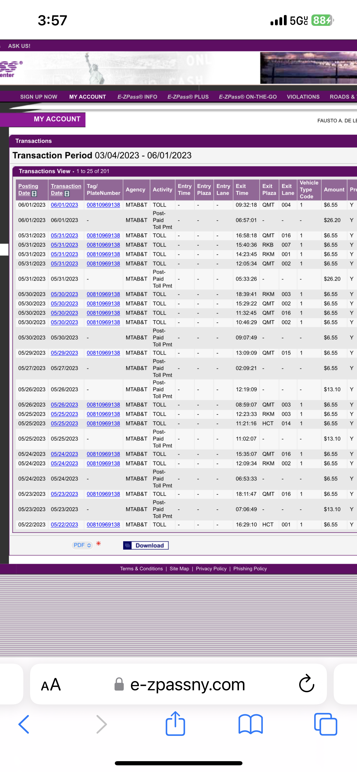The width and height of the screenshot is (357, 772).
Task: Open transaction date for 16:58:18 toll
Action: click(64, 236)
